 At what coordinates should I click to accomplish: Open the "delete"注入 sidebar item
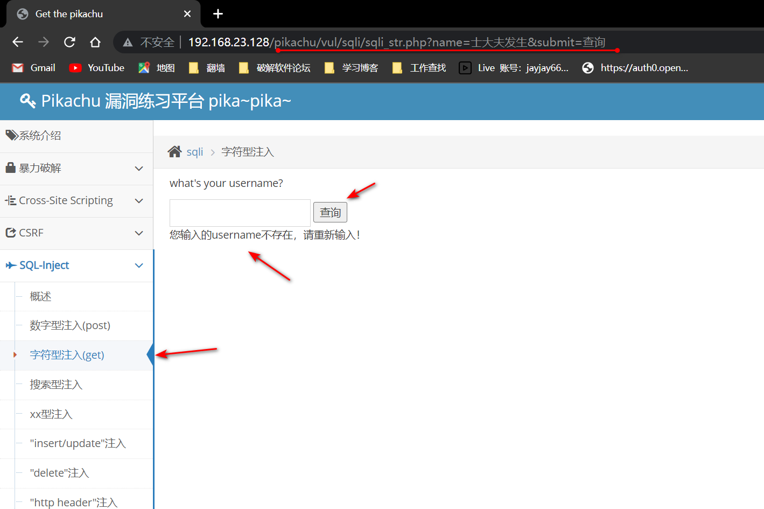(59, 473)
